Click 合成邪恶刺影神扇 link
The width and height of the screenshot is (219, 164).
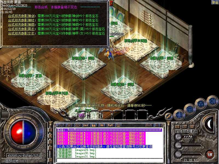[x=21, y=25]
